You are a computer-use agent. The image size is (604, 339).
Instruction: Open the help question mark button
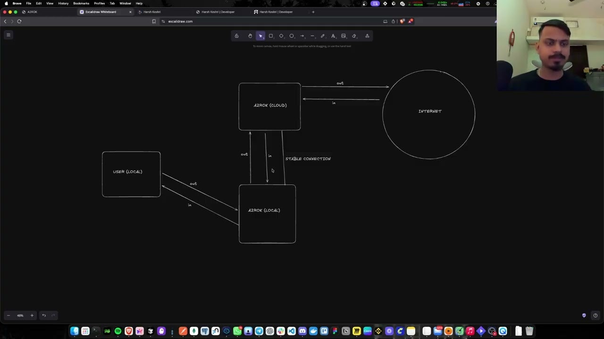pos(595,315)
